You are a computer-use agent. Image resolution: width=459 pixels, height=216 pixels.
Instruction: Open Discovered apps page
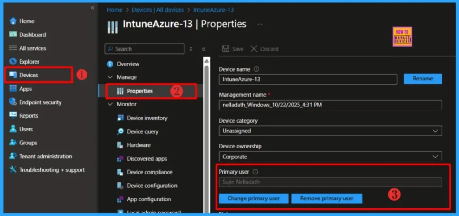pyautogui.click(x=147, y=158)
